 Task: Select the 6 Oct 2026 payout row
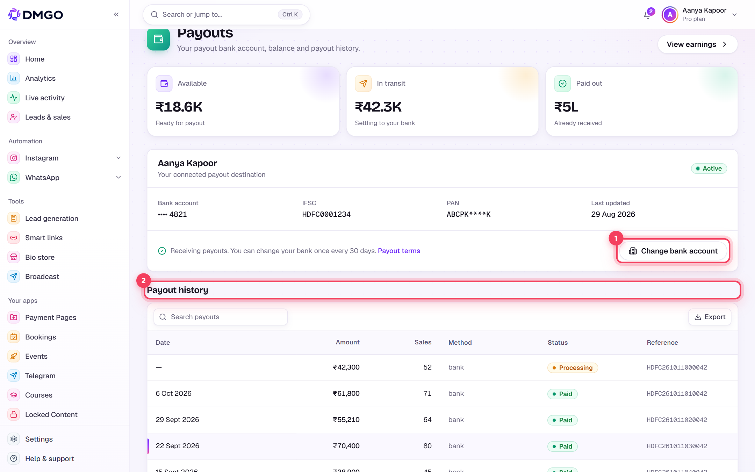[x=442, y=393]
